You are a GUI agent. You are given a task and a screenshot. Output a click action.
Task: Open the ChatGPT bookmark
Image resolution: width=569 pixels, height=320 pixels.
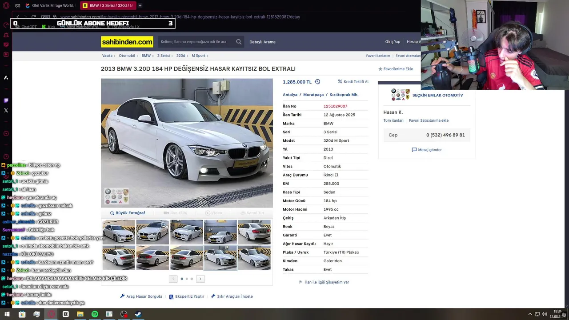[26, 27]
